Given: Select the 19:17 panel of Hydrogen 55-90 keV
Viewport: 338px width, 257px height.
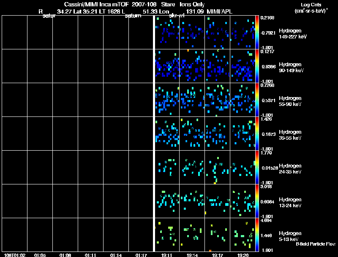Looking at the screenshot, I should pos(217,100).
